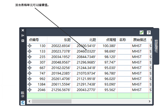
Task: Select northing cell 21296.9685'
Action: 85,62
